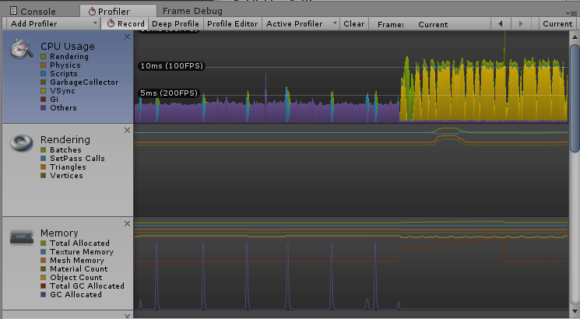The height and width of the screenshot is (319, 580).
Task: Select a frame in the Memory graph
Action: point(350,264)
